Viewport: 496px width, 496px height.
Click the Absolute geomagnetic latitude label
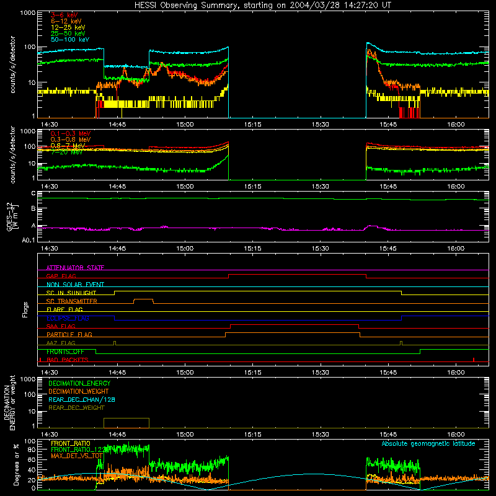coord(428,443)
